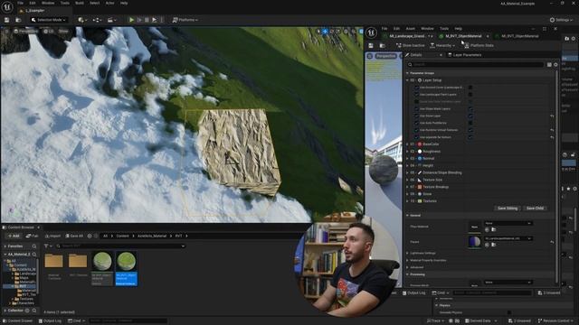Click the Perspective button in level viewport
579x325 pixels.
point(25,32)
